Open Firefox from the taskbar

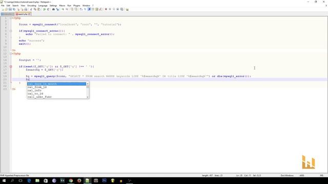click(x=79, y=180)
